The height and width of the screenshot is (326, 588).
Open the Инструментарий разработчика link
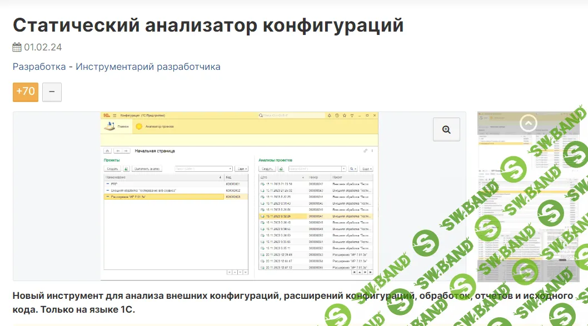pos(147,66)
